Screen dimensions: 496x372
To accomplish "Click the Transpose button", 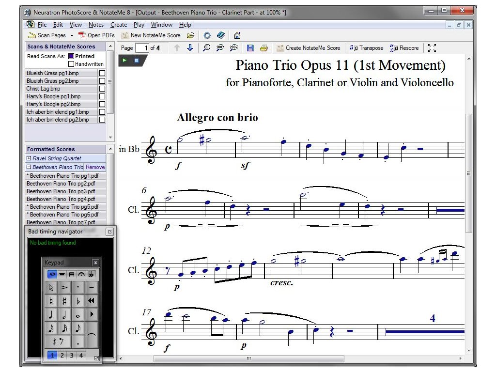I will [366, 48].
